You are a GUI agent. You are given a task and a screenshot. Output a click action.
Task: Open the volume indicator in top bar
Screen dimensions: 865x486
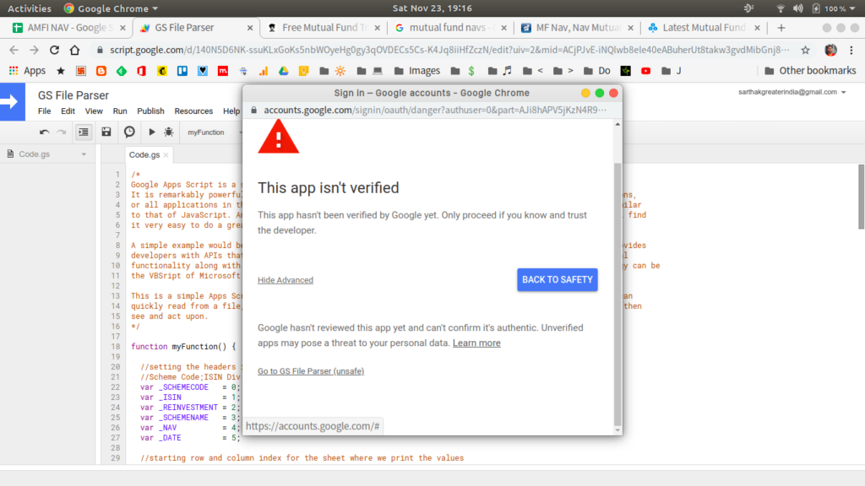(797, 8)
